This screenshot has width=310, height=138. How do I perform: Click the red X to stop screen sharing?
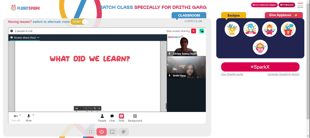[193, 31]
